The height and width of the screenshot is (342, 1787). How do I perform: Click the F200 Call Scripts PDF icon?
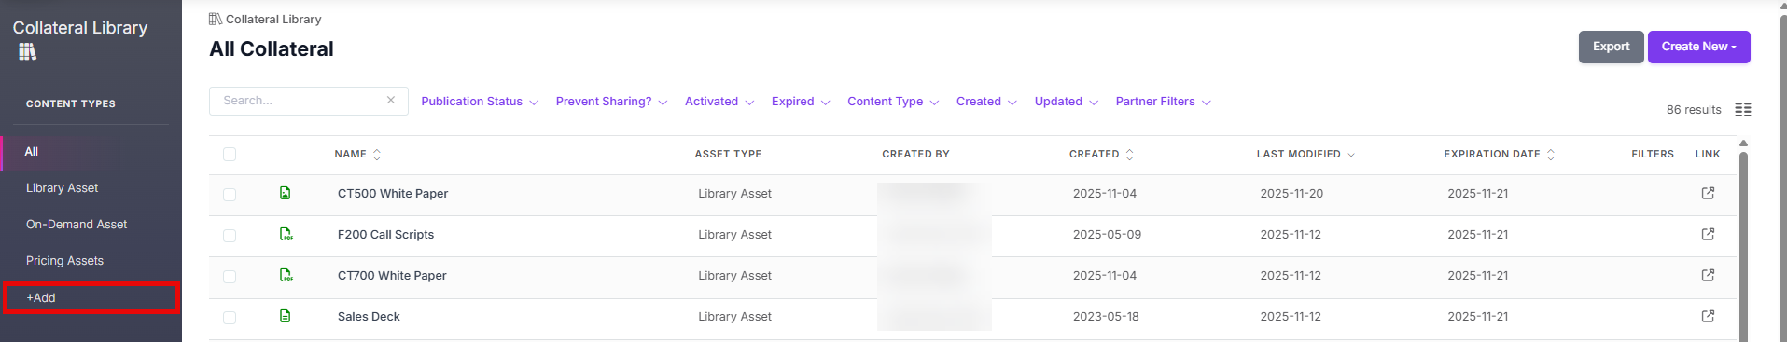click(286, 234)
